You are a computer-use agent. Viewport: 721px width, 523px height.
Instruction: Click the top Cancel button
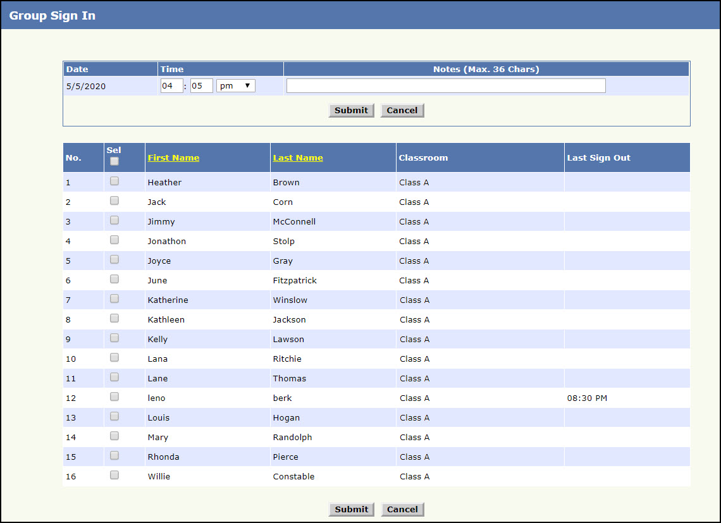point(402,111)
